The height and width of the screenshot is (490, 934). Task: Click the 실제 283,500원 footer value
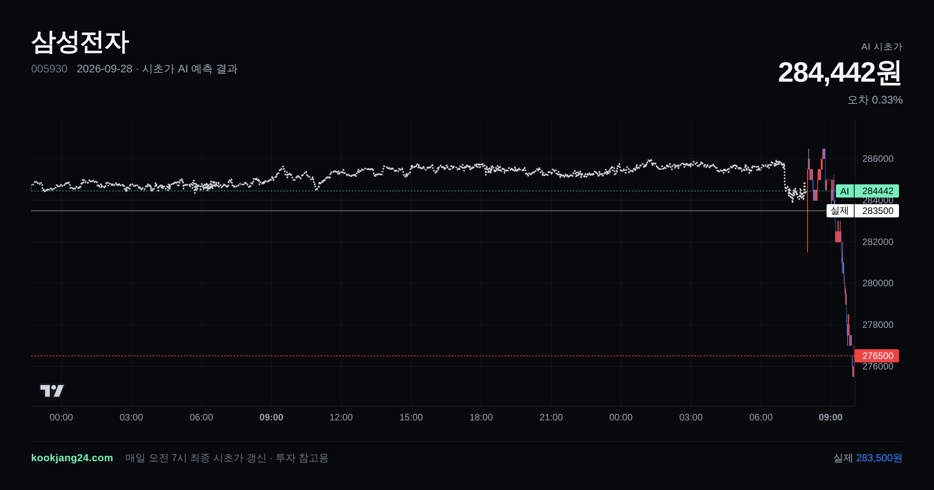(x=867, y=458)
